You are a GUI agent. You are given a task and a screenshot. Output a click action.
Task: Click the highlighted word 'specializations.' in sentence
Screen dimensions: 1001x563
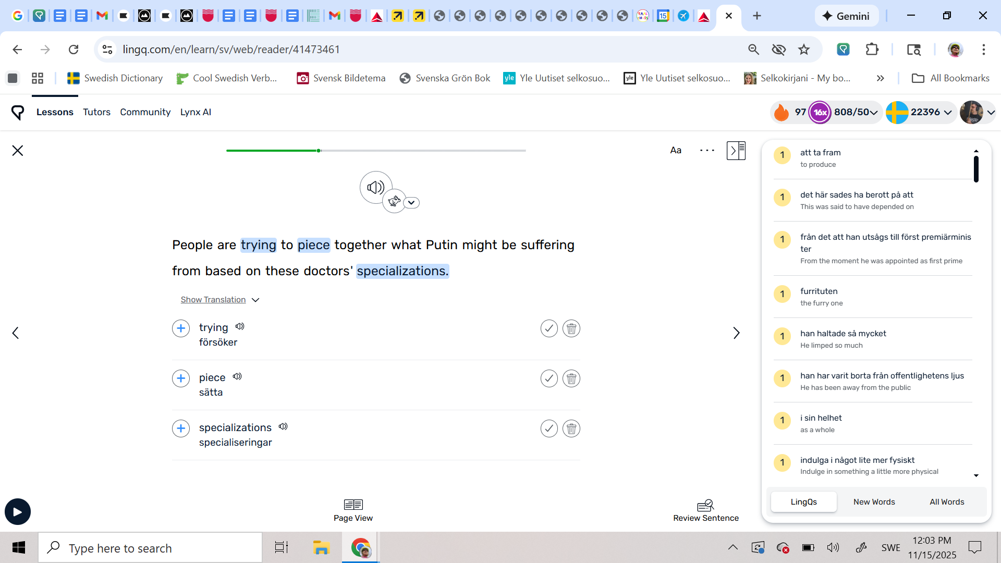(402, 271)
